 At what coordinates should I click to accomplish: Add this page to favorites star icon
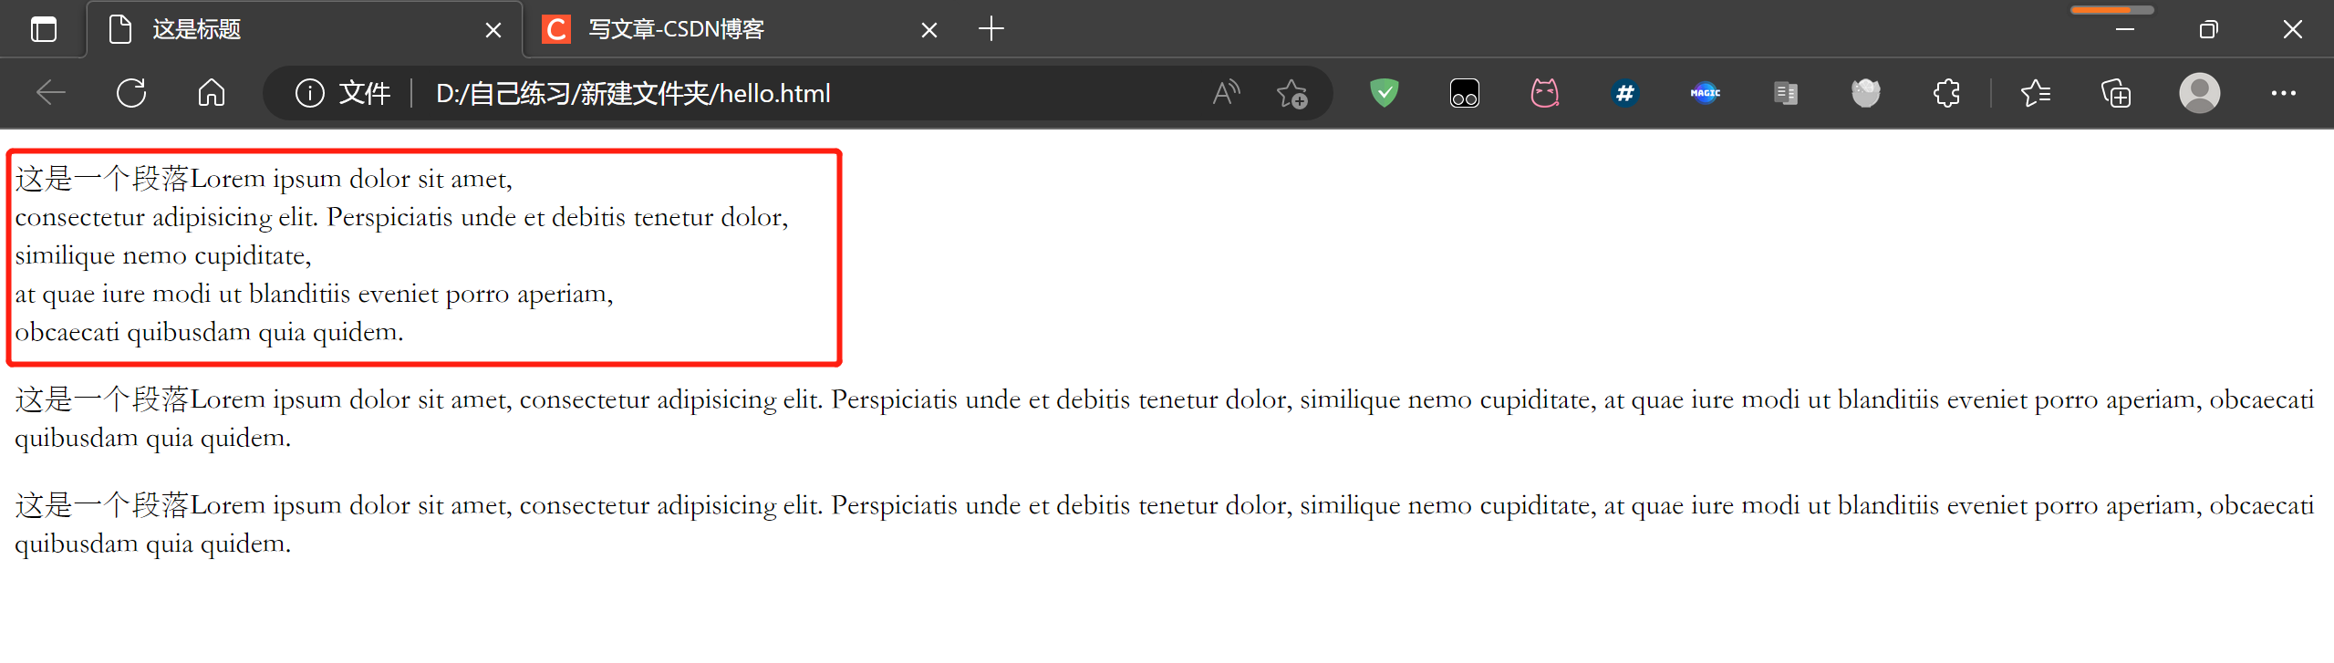[x=1291, y=93]
